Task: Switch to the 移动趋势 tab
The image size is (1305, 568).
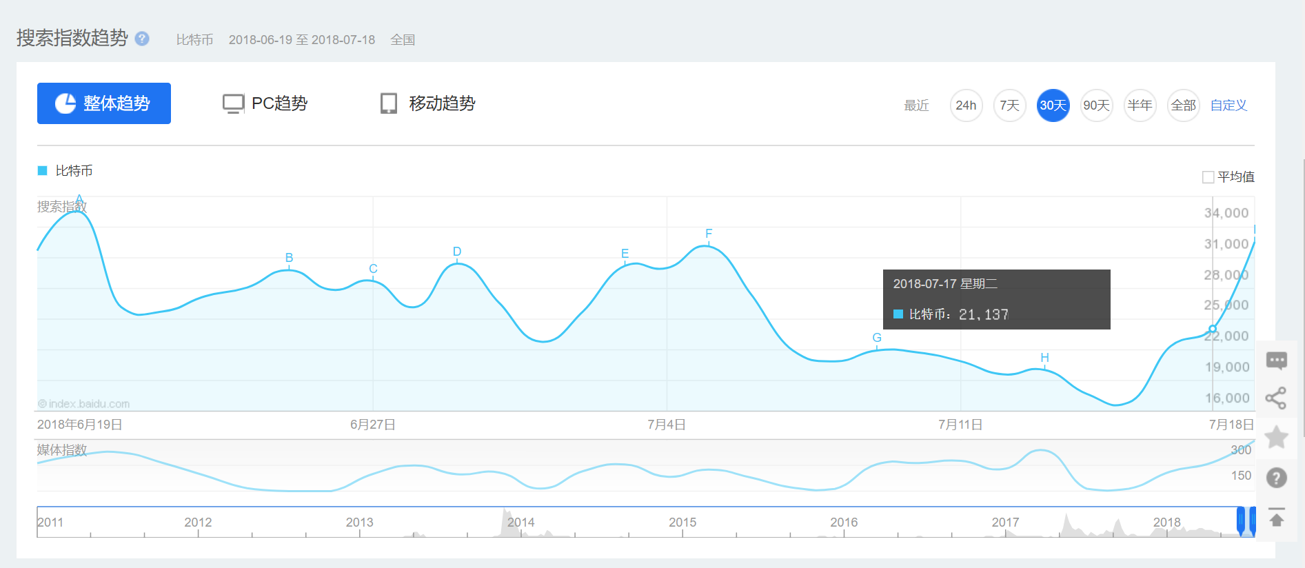Action: coord(427,103)
